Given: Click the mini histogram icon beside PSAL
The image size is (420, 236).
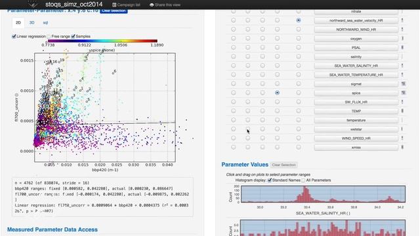Looking at the screenshot, I should tap(402, 48).
